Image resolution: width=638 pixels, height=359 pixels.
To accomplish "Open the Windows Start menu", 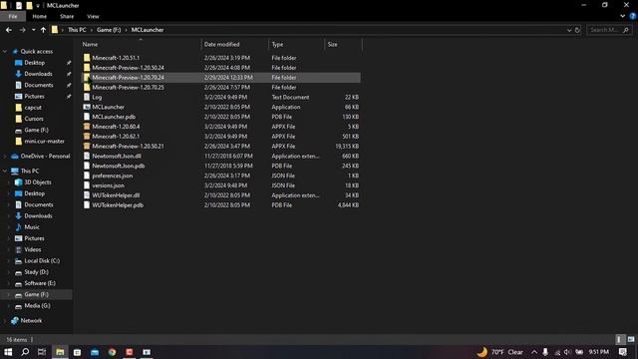I will tap(8, 352).
